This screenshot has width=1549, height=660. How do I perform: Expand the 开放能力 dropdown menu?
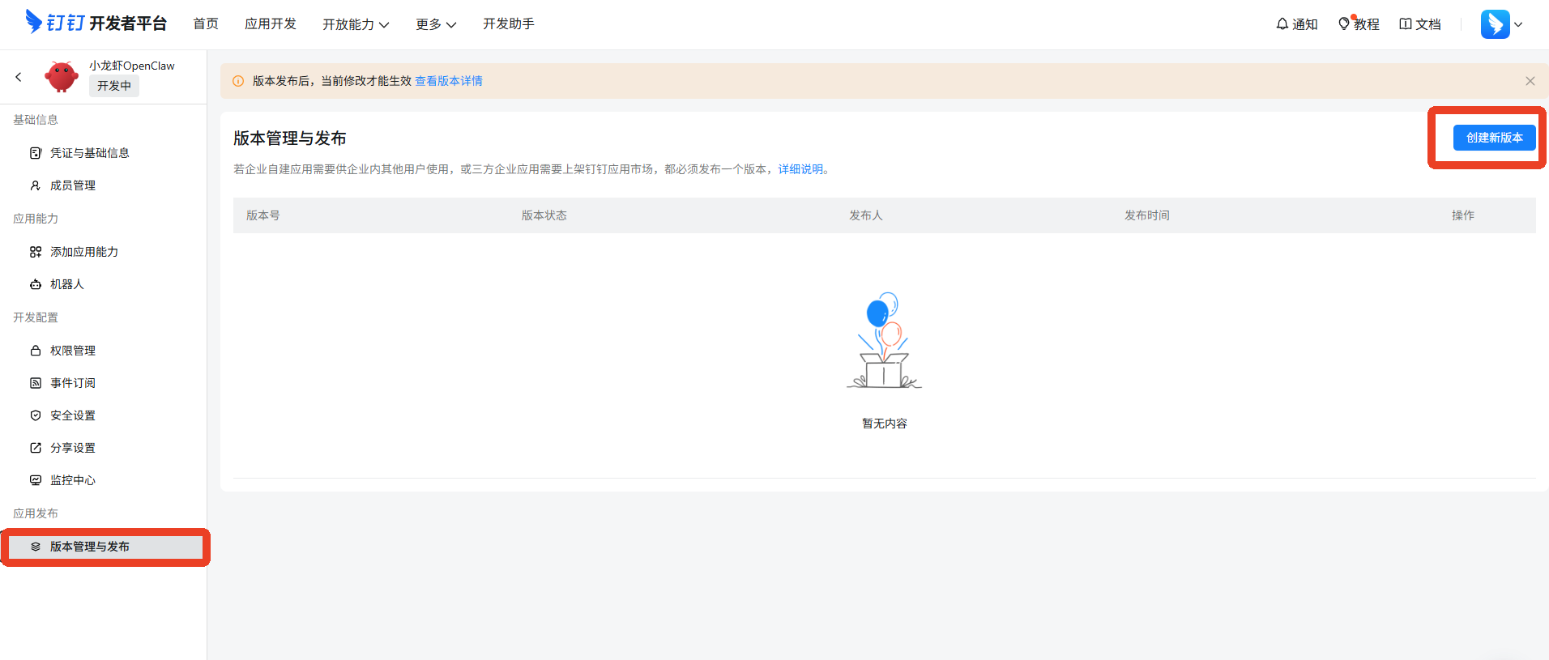point(356,24)
